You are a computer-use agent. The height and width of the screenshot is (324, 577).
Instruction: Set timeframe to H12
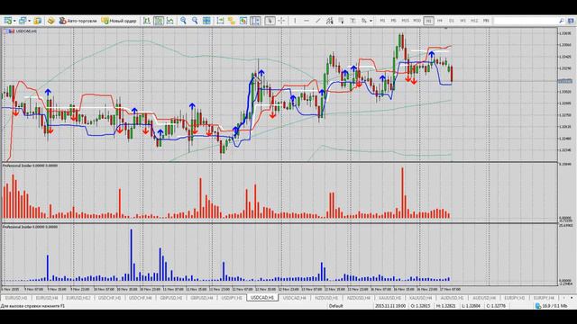[474, 21]
